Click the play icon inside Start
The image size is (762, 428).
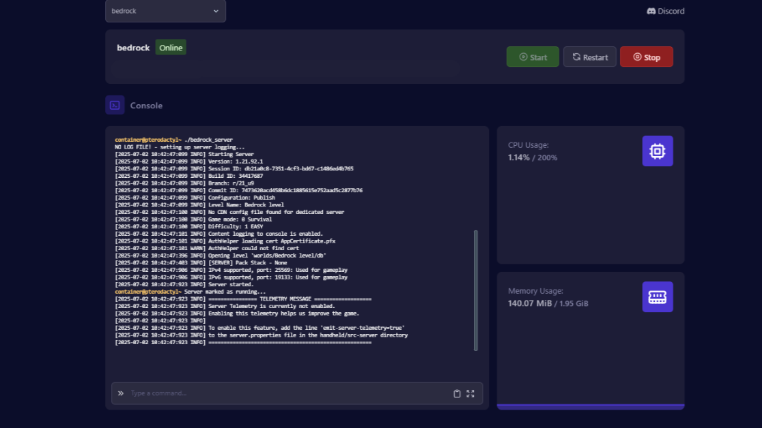click(523, 57)
